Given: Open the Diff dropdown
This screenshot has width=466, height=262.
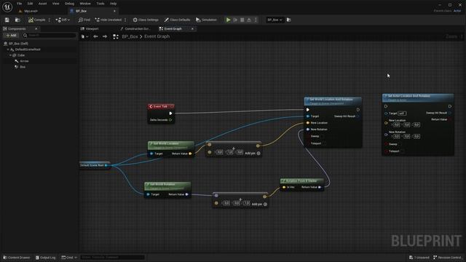Looking at the screenshot, I should (63, 20).
